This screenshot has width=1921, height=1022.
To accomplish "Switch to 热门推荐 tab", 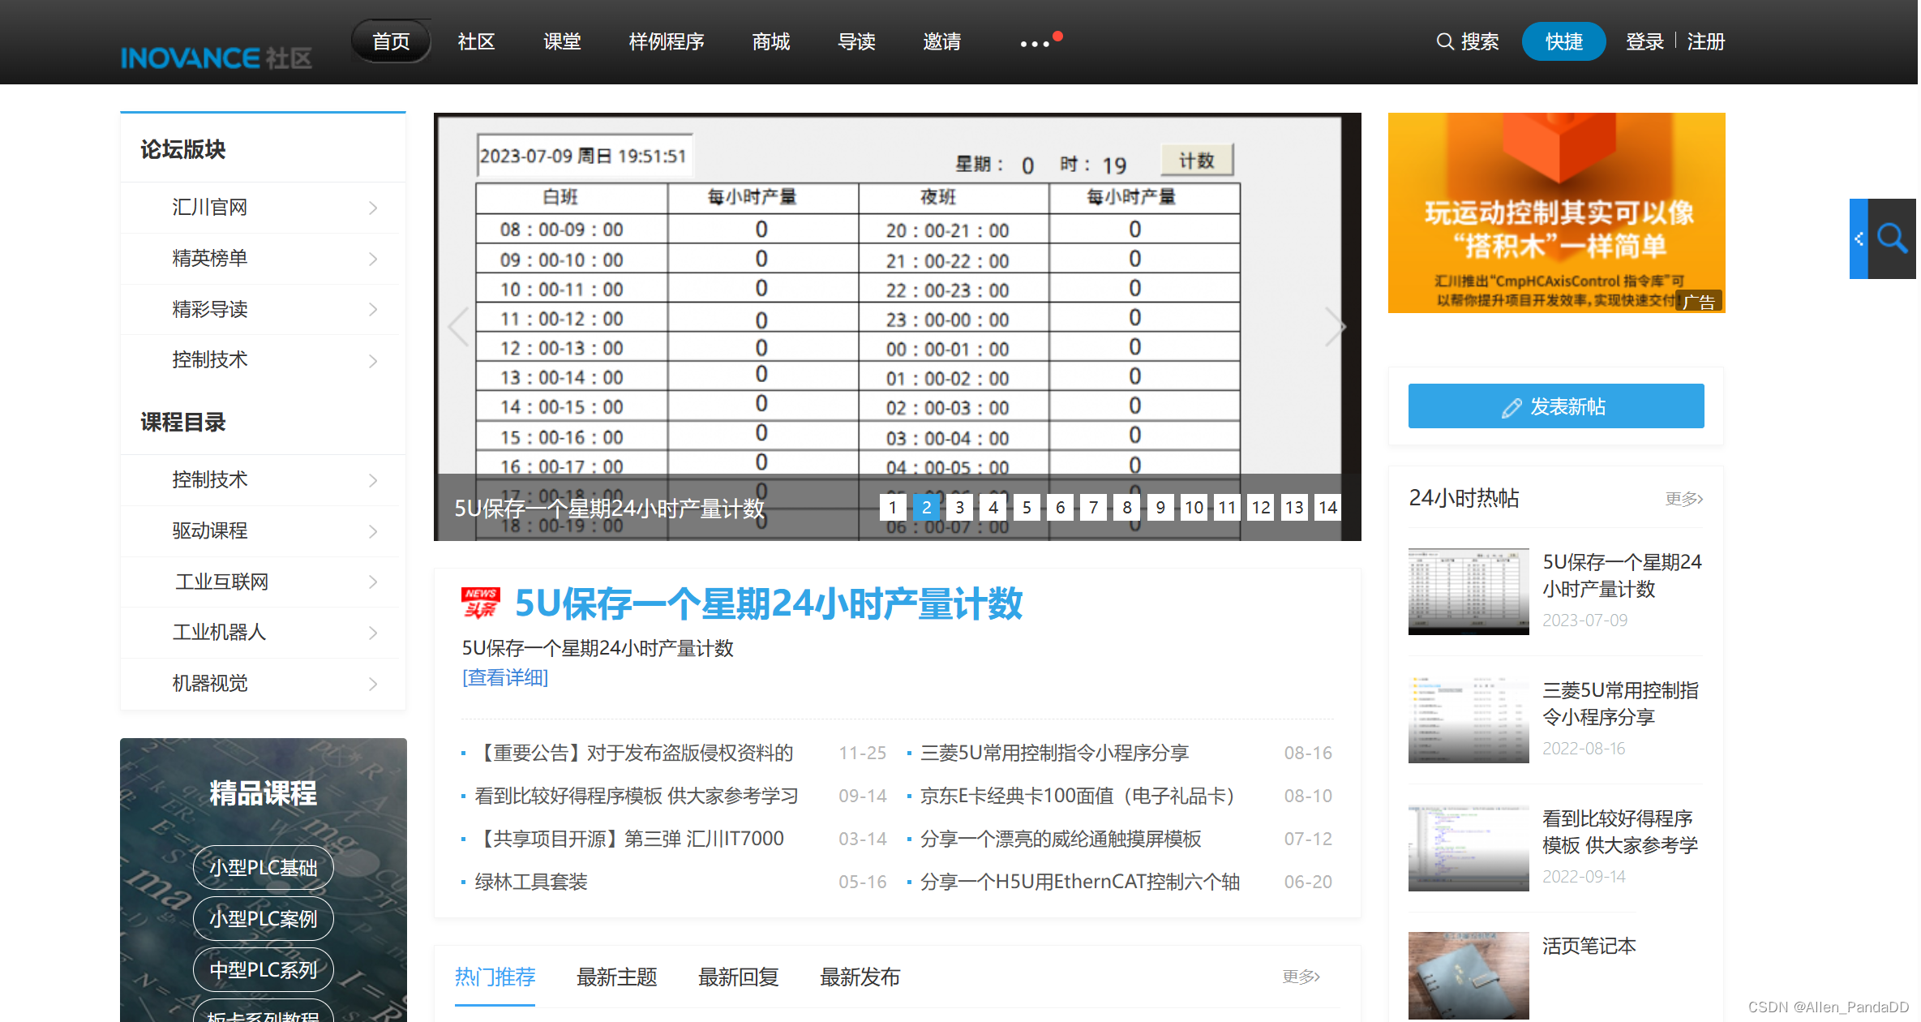I will click(495, 977).
